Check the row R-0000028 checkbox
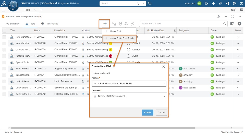 tap(4, 43)
